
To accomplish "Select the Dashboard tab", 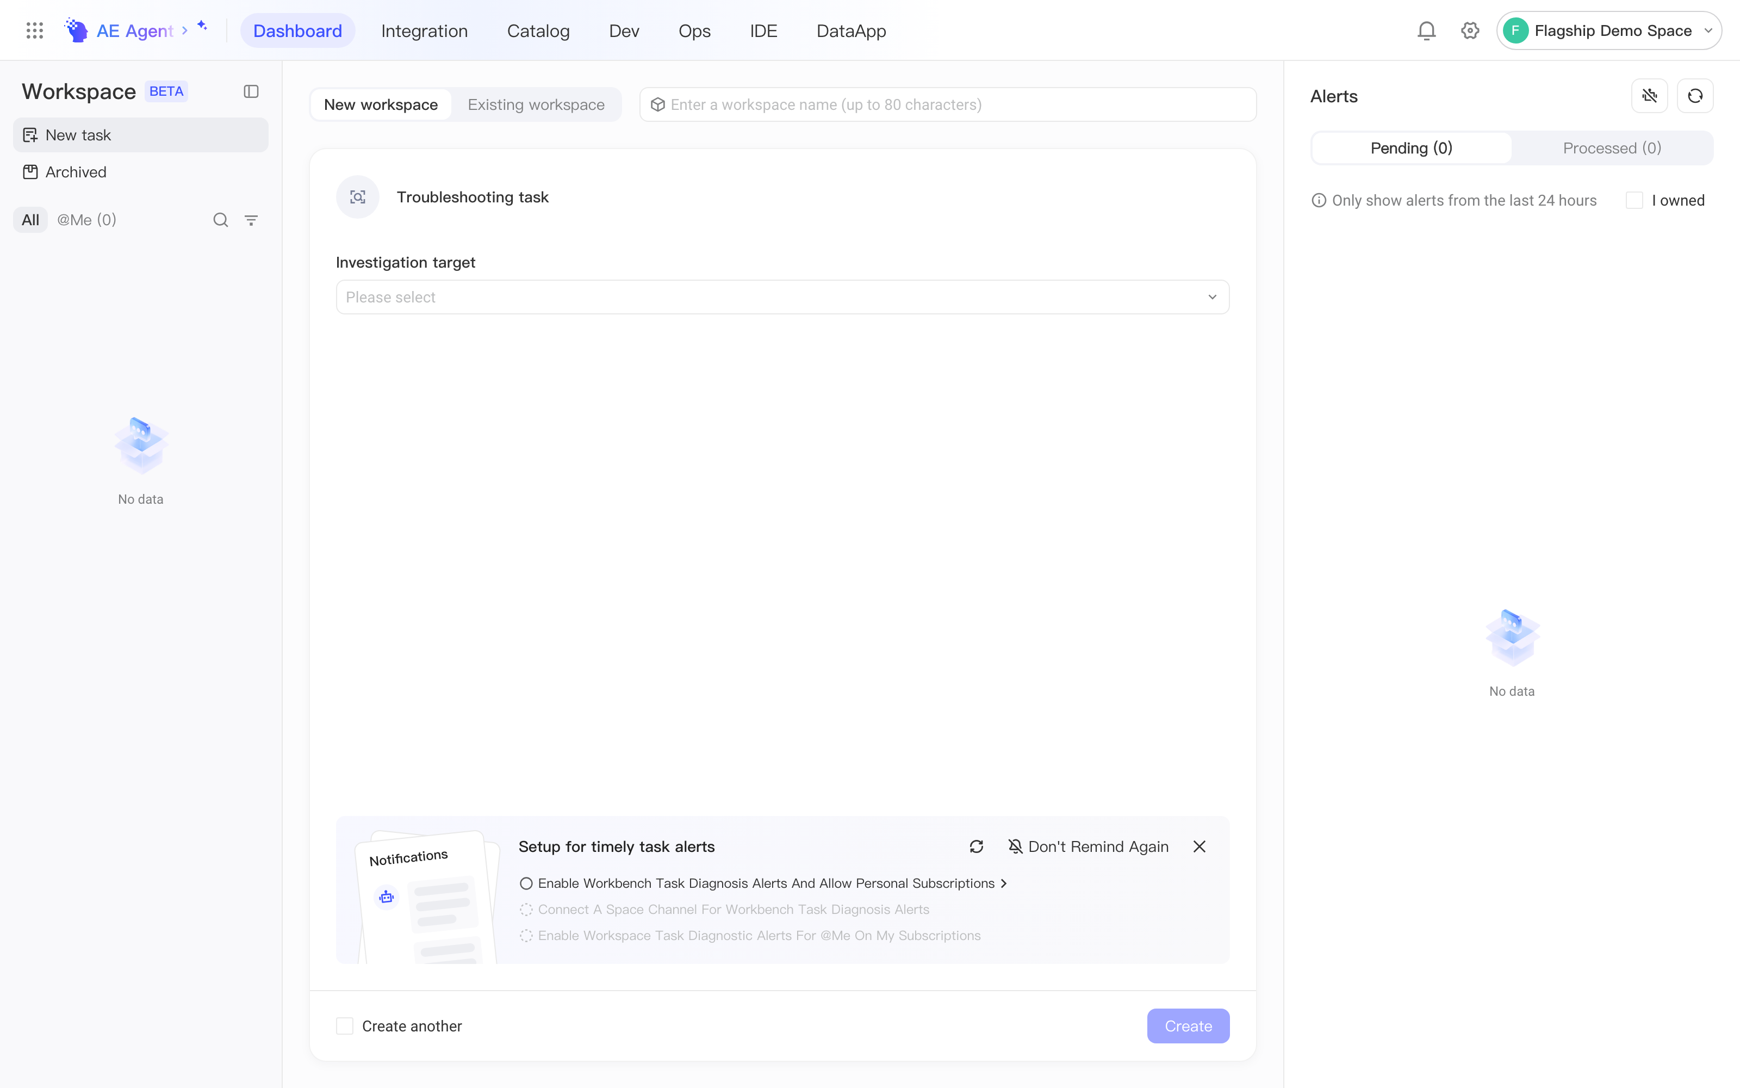I will (x=297, y=30).
